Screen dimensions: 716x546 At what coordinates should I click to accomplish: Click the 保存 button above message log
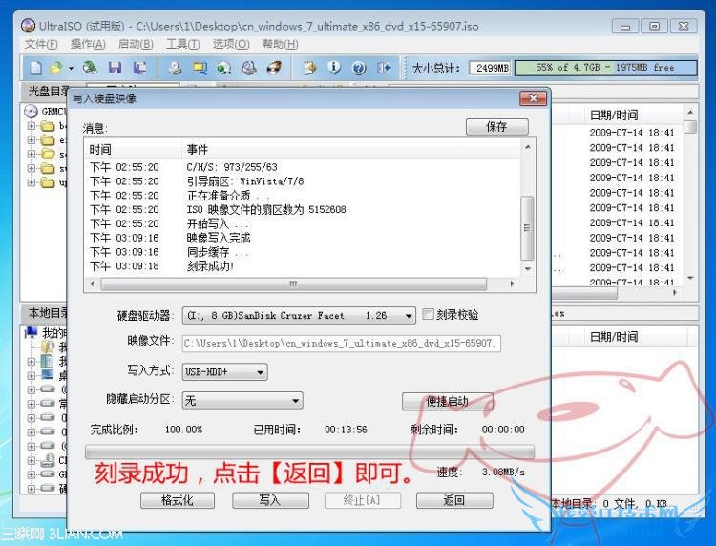coord(496,126)
